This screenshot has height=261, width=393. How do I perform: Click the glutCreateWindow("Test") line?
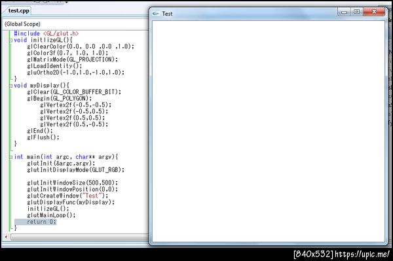coord(67,196)
